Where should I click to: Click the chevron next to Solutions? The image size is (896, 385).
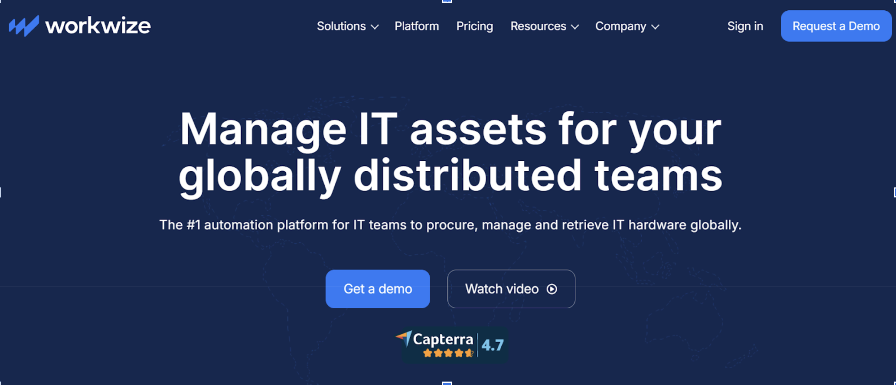tap(375, 27)
